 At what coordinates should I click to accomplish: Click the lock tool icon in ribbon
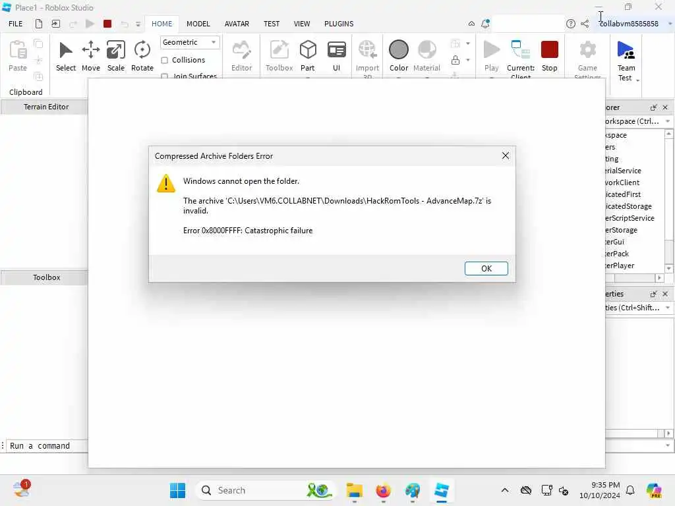pyautogui.click(x=455, y=60)
